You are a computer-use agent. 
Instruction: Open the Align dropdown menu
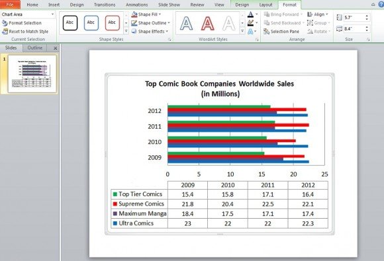(318, 15)
